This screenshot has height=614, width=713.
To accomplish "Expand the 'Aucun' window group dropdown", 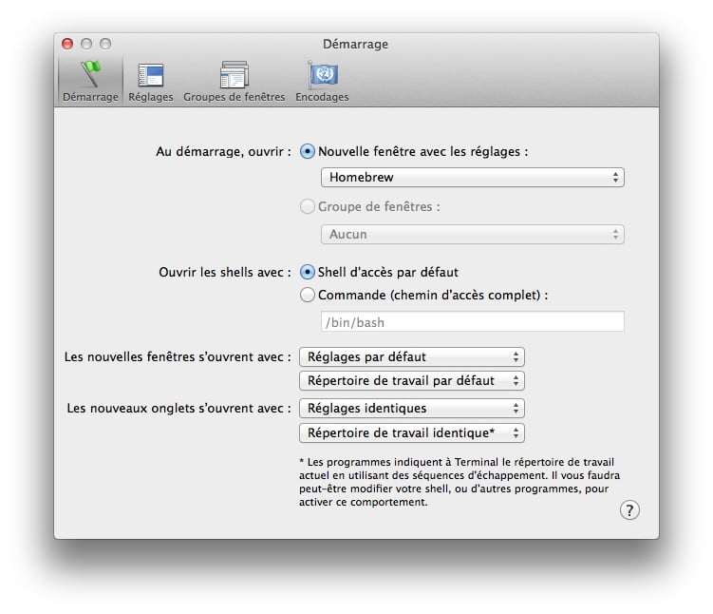I will coord(472,234).
